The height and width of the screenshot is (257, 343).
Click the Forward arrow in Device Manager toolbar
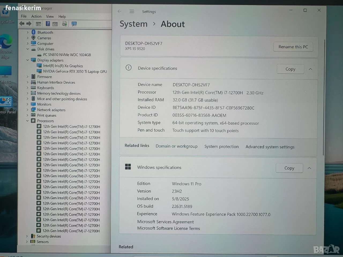click(29, 24)
